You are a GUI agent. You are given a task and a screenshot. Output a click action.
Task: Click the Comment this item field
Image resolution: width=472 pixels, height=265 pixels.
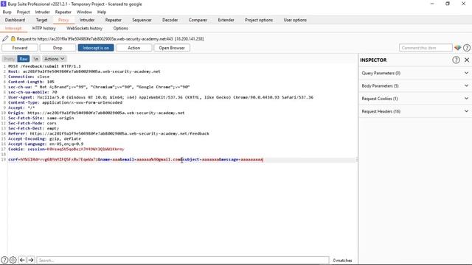point(426,48)
